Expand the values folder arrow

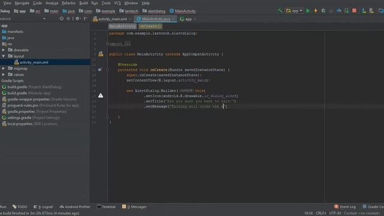click(4, 74)
